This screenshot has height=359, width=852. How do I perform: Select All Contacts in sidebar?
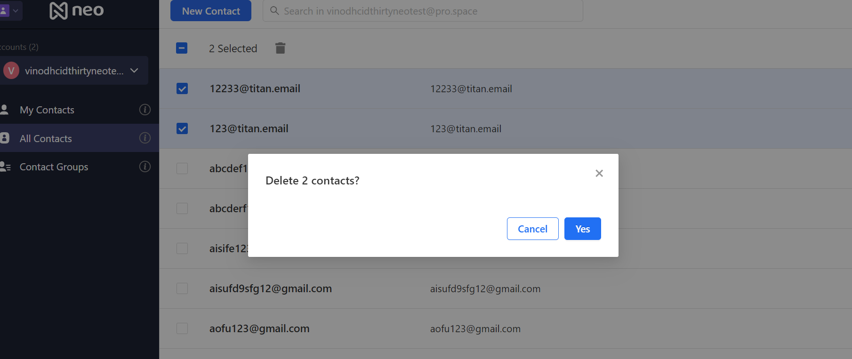pyautogui.click(x=46, y=138)
